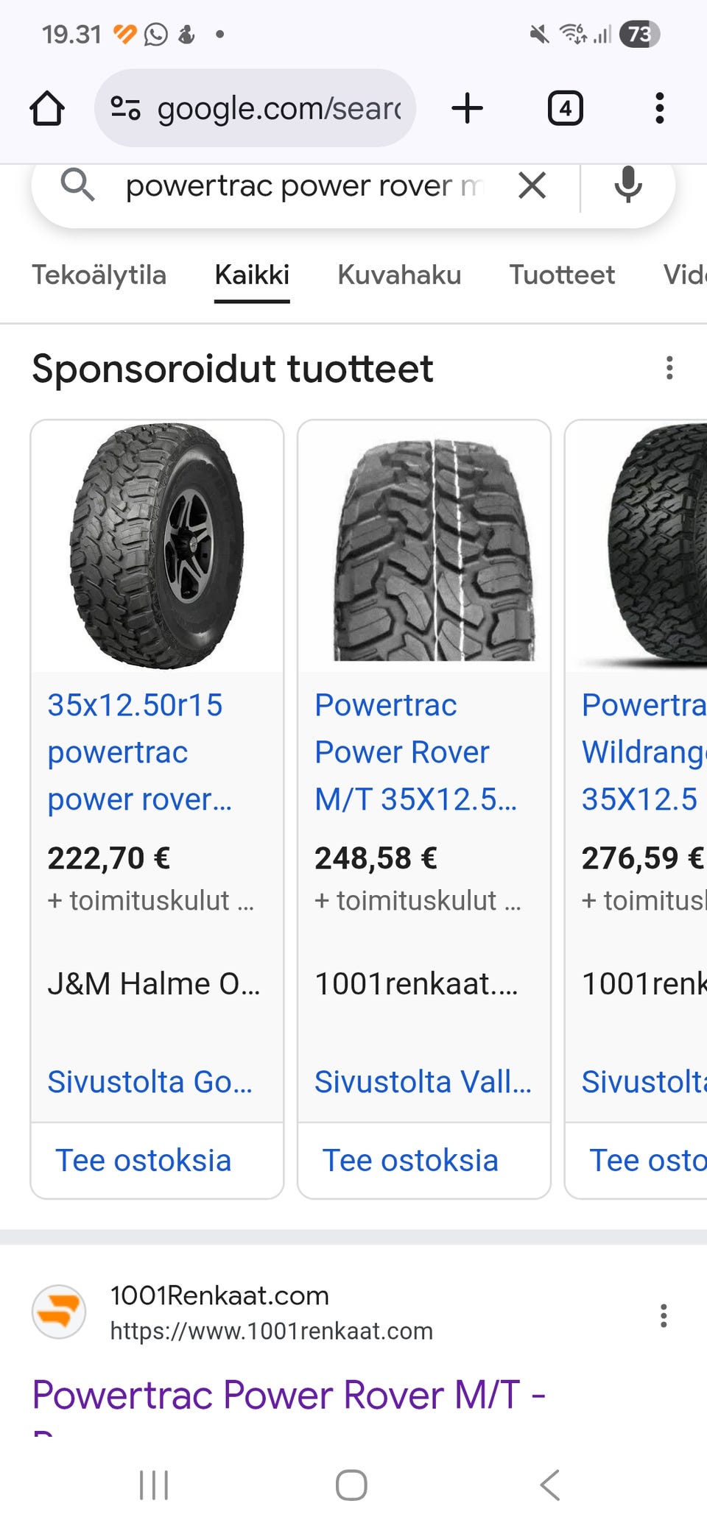
Task: Open the tab switcher showing 4 tabs
Action: [x=565, y=109]
